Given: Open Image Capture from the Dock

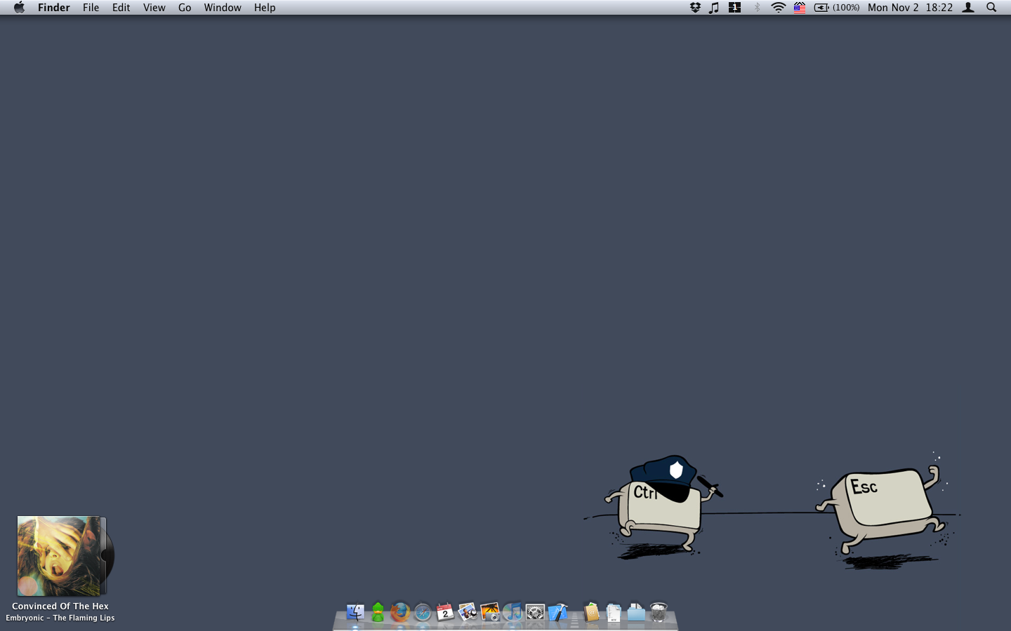Looking at the screenshot, I should (x=490, y=612).
